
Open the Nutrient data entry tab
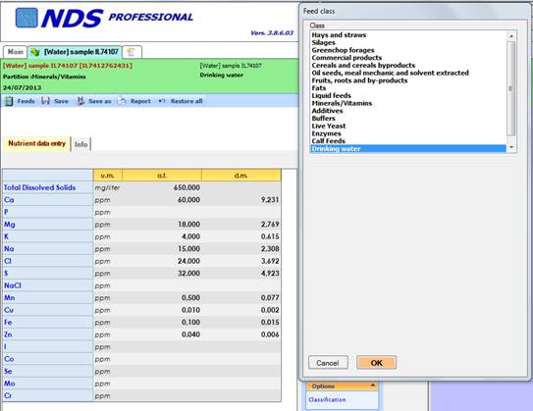(36, 143)
